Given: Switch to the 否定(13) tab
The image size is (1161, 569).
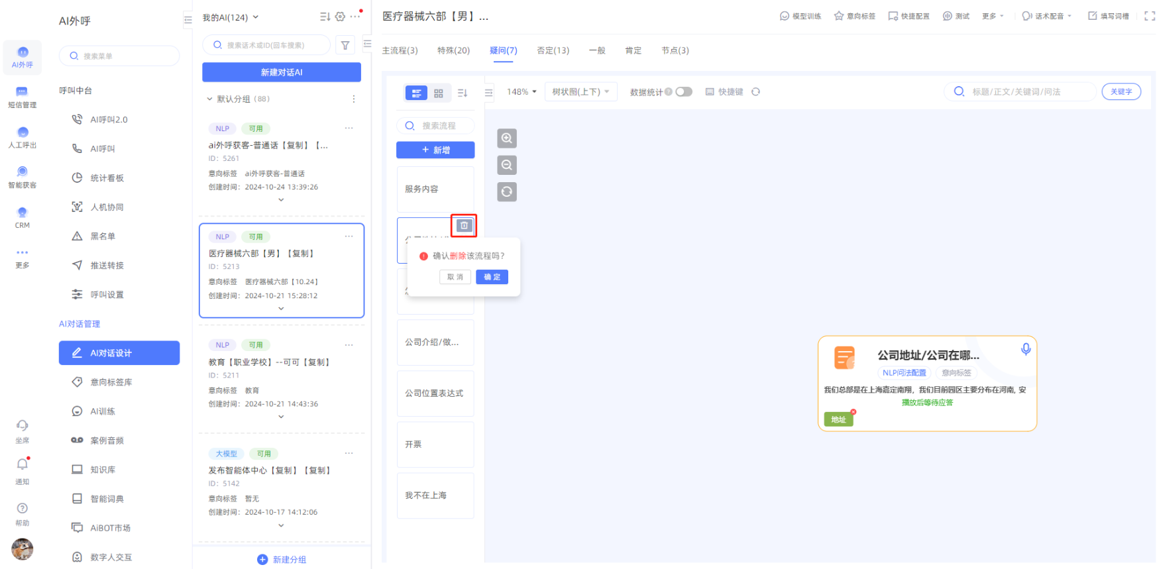Looking at the screenshot, I should (x=553, y=50).
